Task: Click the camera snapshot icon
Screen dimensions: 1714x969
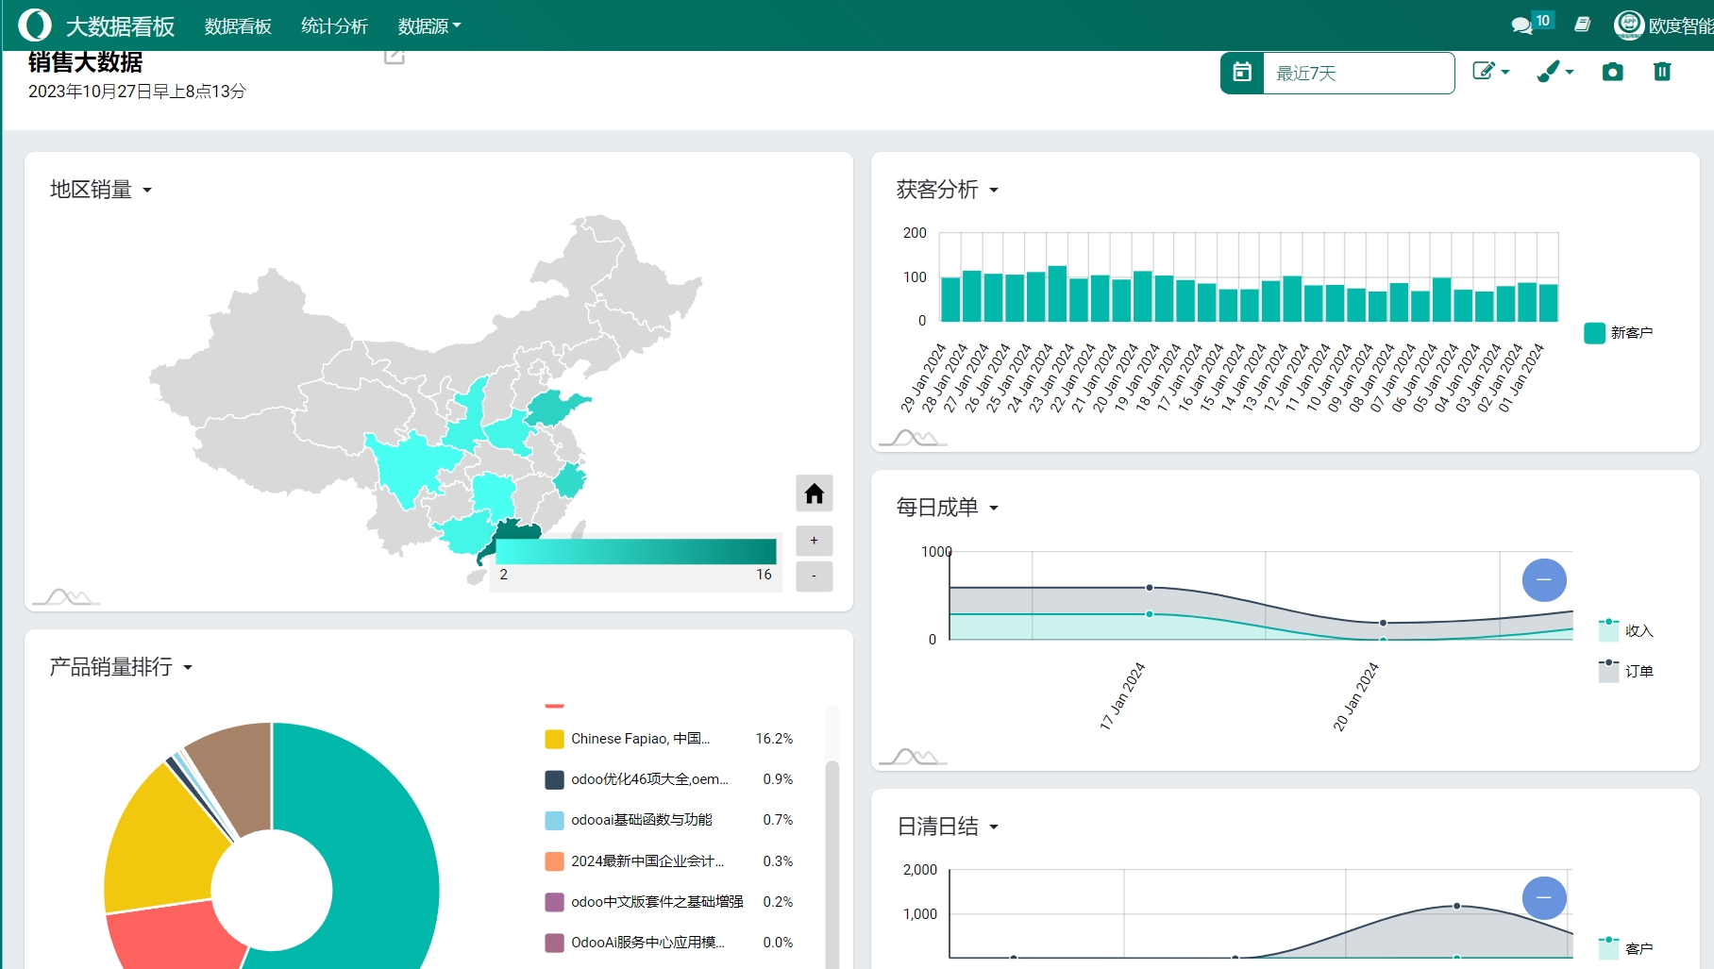Action: point(1612,72)
